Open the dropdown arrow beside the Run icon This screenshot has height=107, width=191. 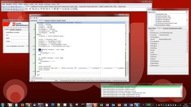(10, 10)
